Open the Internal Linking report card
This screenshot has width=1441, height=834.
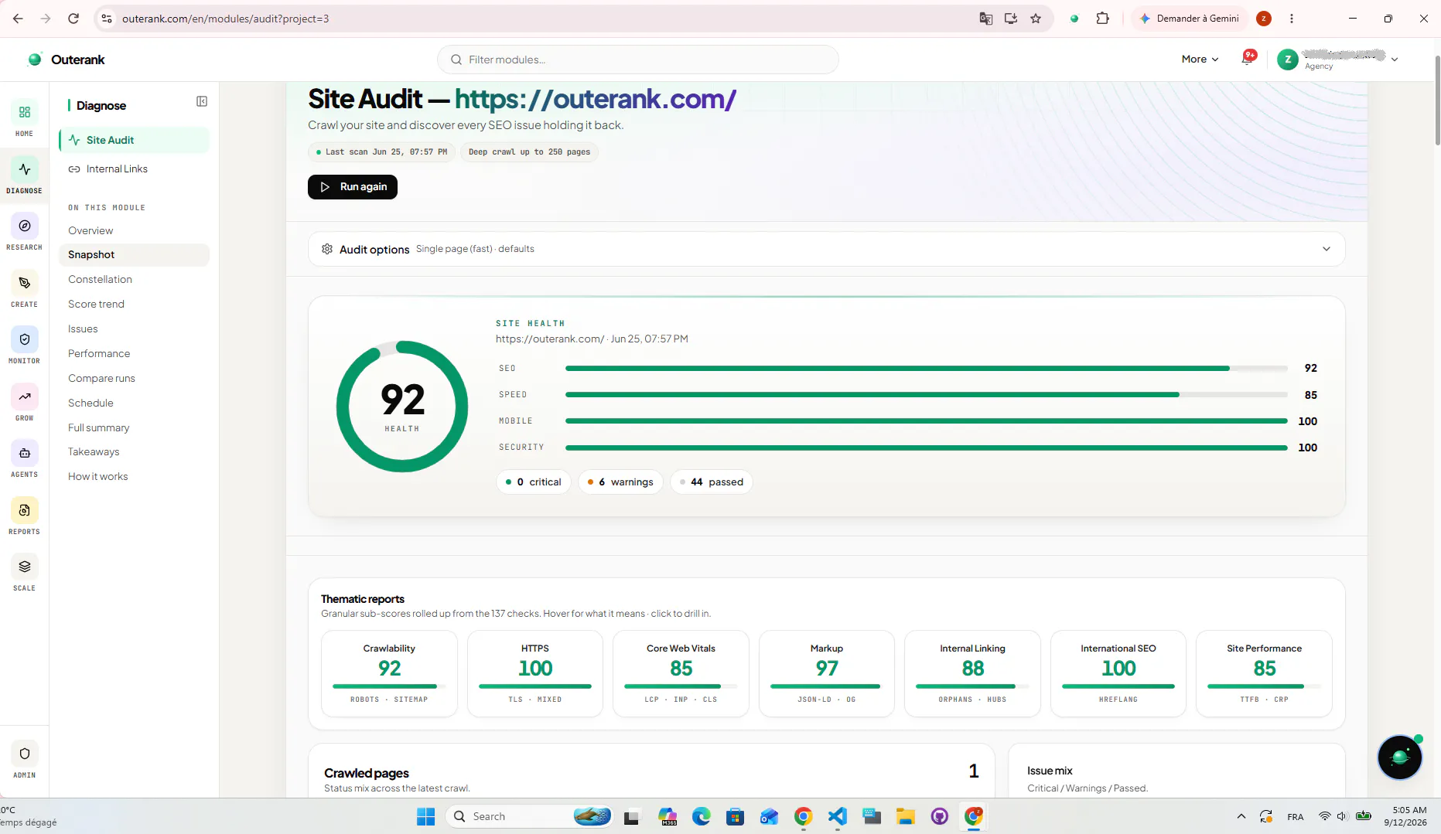[972, 674]
